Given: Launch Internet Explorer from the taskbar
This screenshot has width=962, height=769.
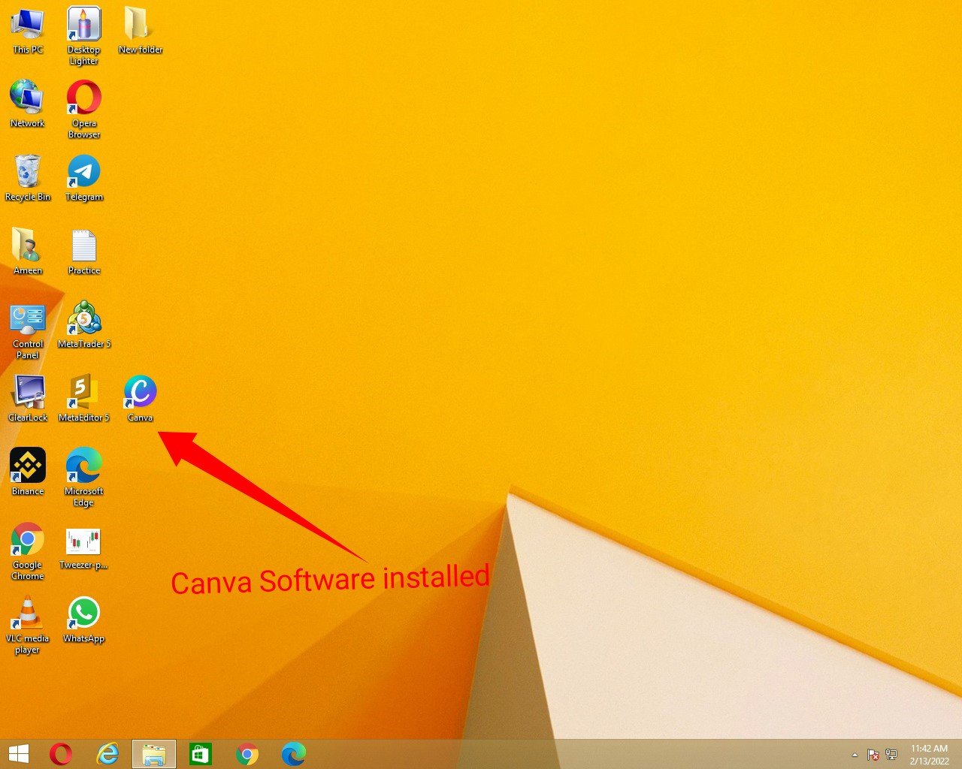Looking at the screenshot, I should (107, 754).
